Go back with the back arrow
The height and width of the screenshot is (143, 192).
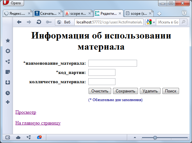19,22
